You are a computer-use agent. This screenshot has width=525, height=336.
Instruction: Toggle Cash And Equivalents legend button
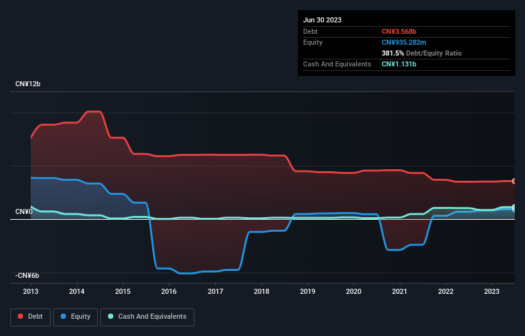click(147, 317)
